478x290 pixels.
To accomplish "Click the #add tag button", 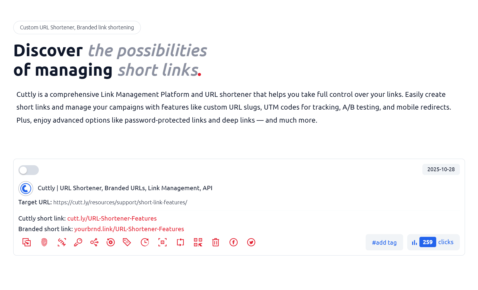I will (x=384, y=242).
